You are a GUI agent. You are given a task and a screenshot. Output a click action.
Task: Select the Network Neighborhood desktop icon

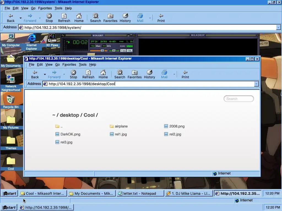[x=11, y=83]
